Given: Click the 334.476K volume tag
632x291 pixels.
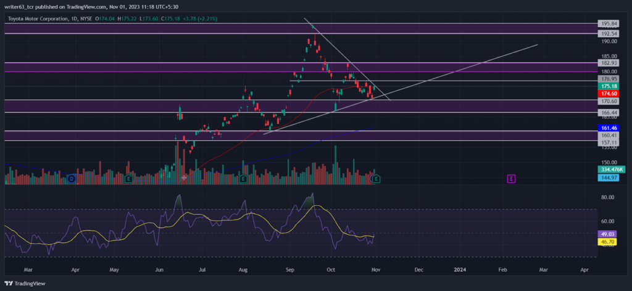Looking at the screenshot, I should tap(611, 170).
